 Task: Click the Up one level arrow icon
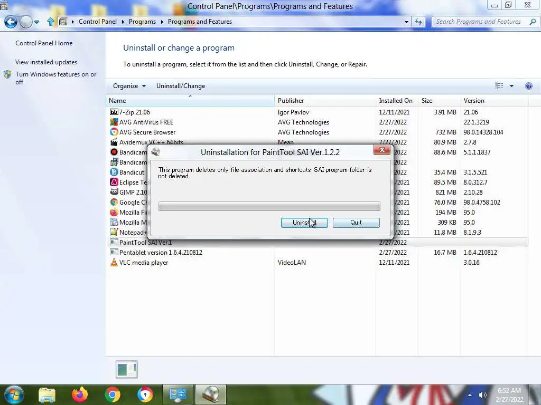coord(50,22)
